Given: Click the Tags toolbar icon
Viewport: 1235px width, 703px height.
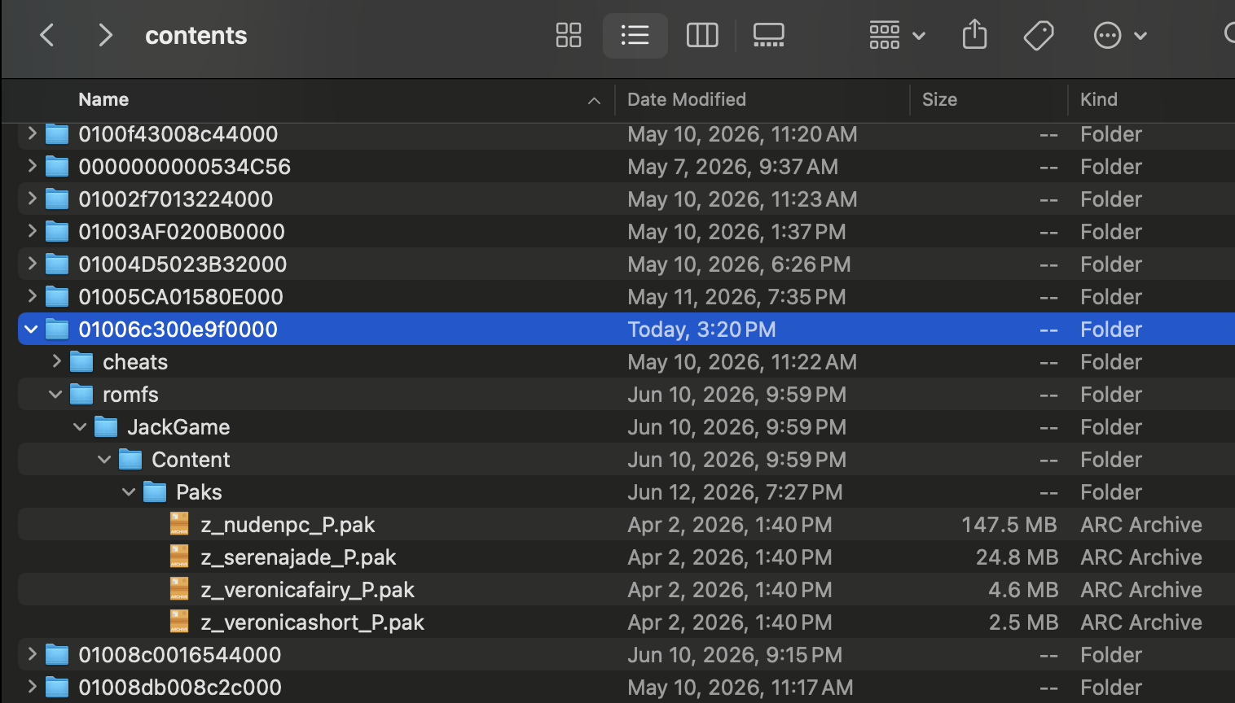Looking at the screenshot, I should 1039,35.
